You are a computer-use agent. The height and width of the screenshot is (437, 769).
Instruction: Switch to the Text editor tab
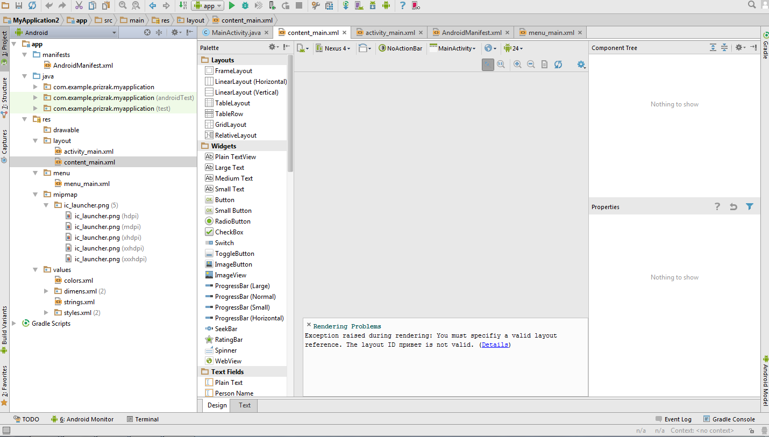pyautogui.click(x=245, y=405)
